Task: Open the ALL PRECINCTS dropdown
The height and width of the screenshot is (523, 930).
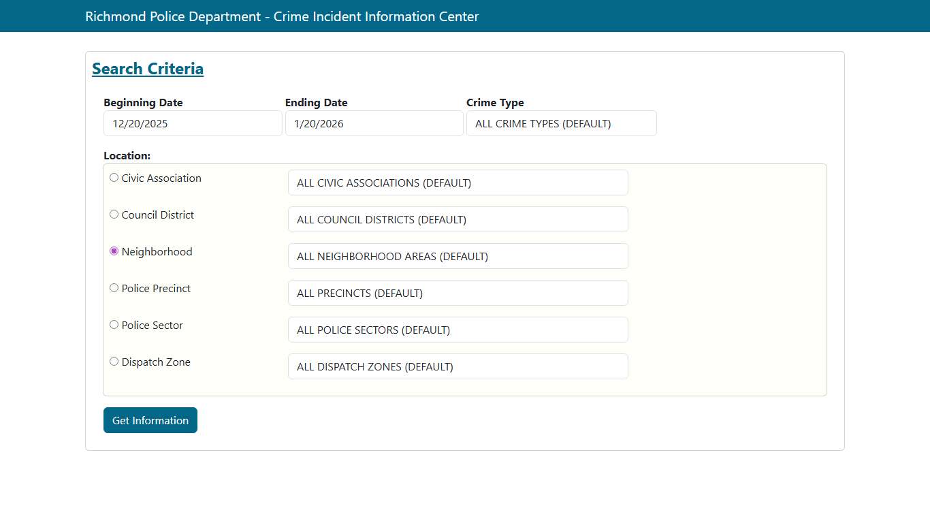Action: tap(458, 293)
